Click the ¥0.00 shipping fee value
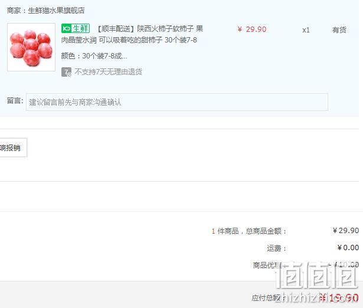363x308 pixels. click(348, 248)
